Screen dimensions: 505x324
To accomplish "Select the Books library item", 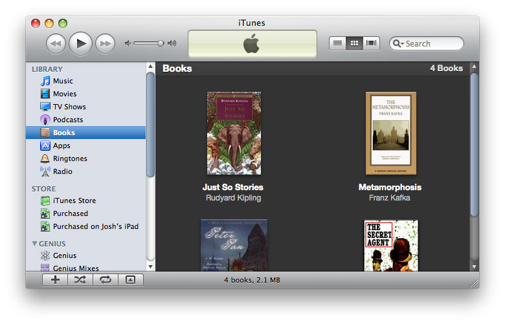I will click(85, 133).
